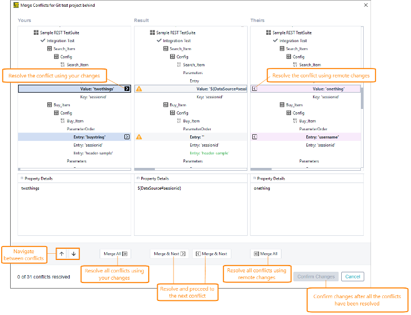Click warning icon beside DataSource value
411x315 pixels.
(139, 89)
